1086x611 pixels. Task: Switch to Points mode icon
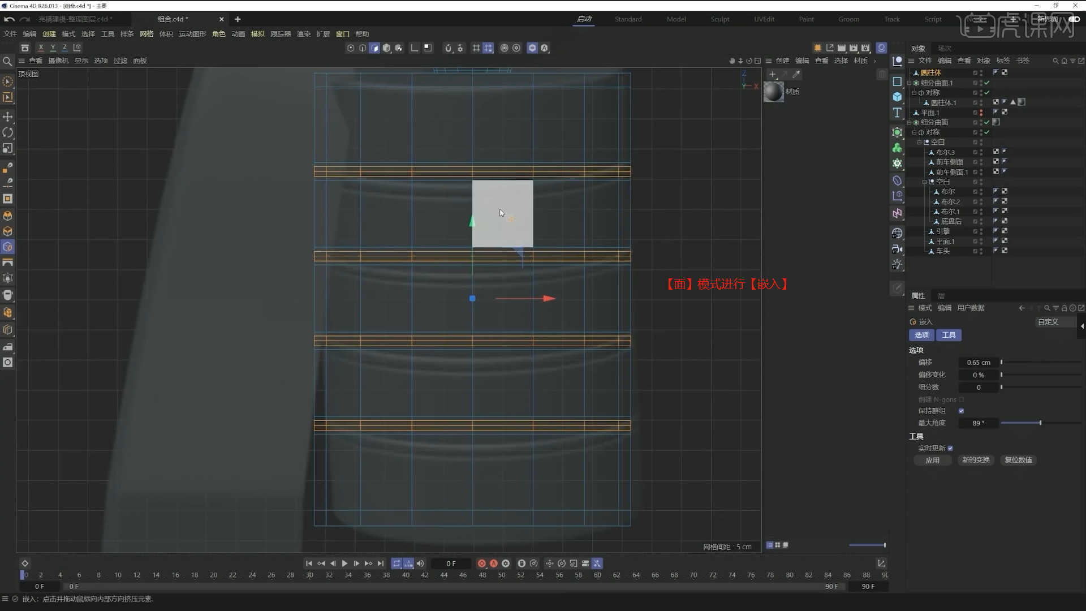pyautogui.click(x=351, y=48)
